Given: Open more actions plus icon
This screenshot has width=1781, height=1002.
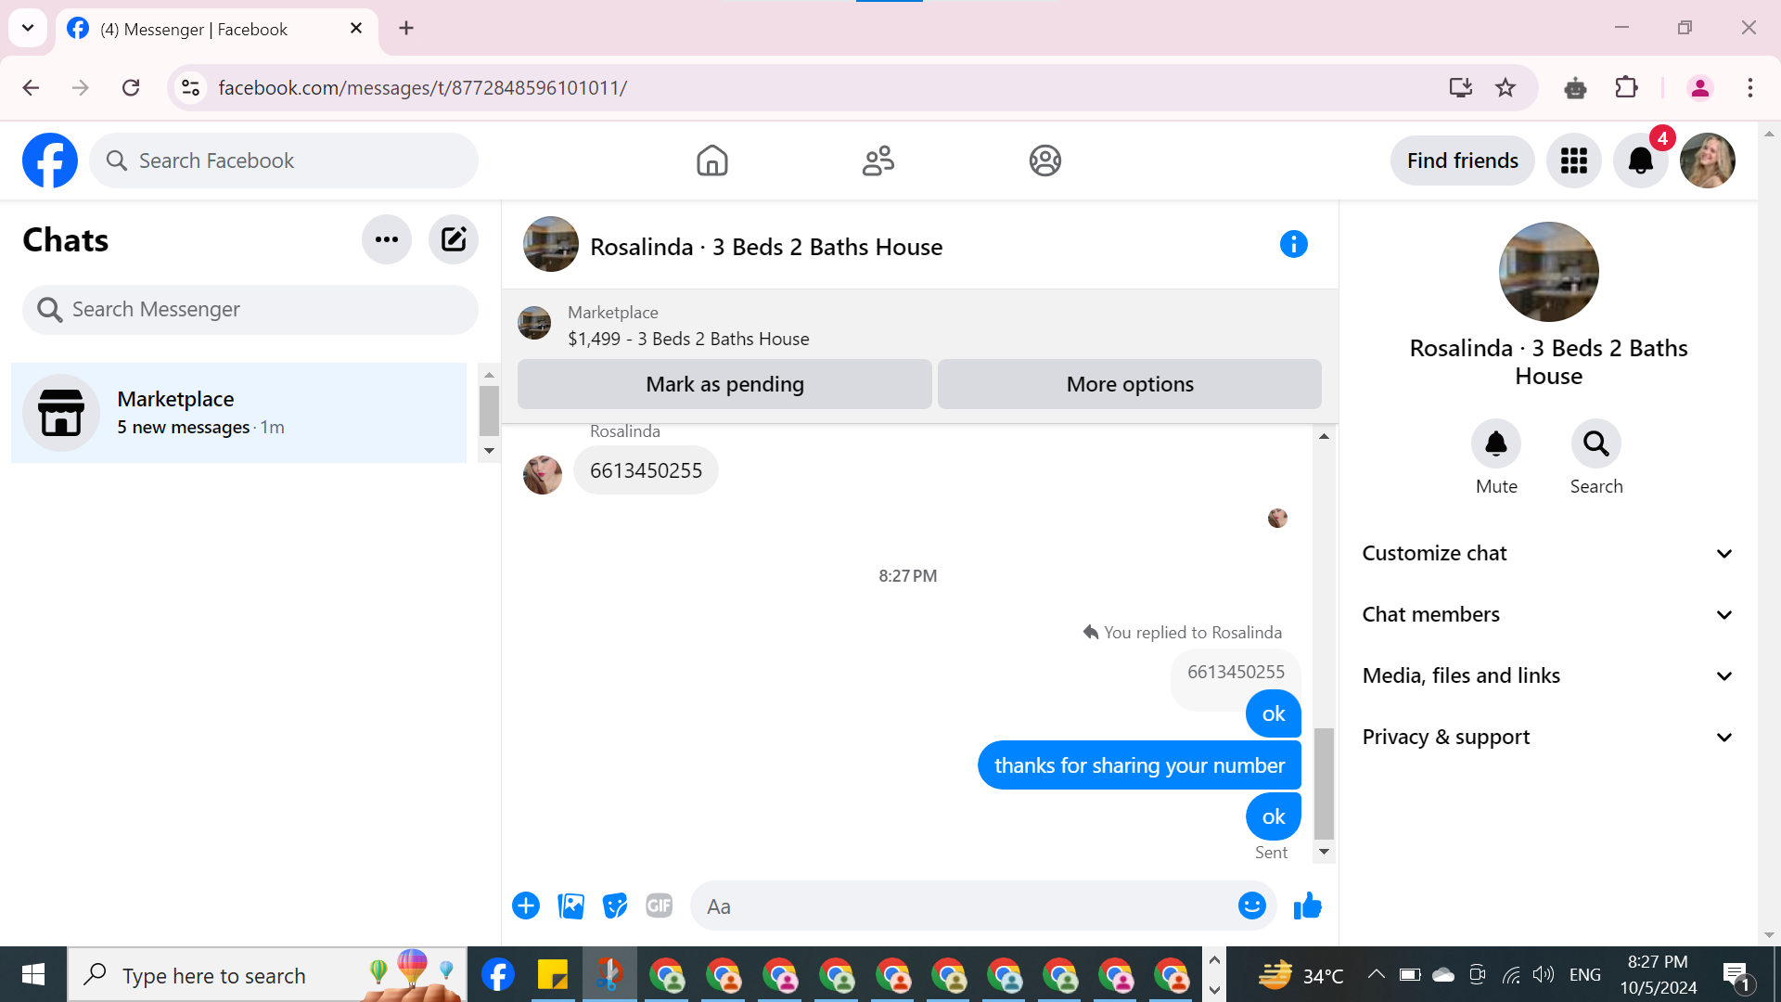Looking at the screenshot, I should (x=526, y=906).
